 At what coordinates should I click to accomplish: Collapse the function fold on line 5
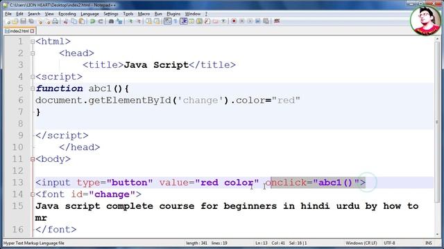(33, 89)
